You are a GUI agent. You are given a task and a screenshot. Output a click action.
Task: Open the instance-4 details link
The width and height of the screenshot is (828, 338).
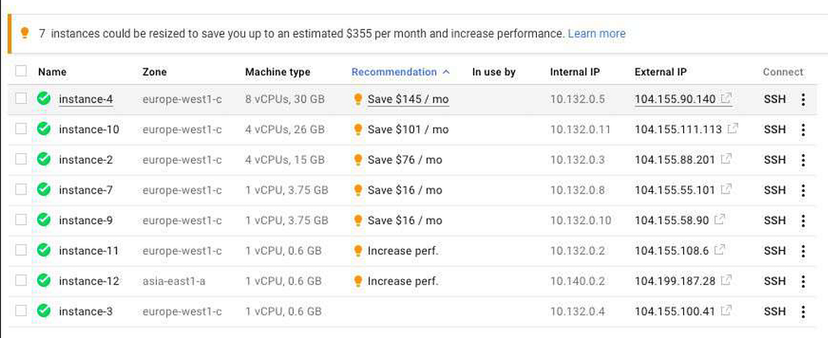pos(86,99)
